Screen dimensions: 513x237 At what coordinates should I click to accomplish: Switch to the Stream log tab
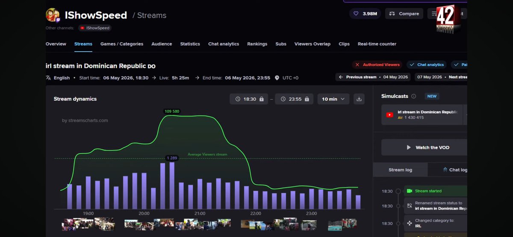pyautogui.click(x=400, y=170)
